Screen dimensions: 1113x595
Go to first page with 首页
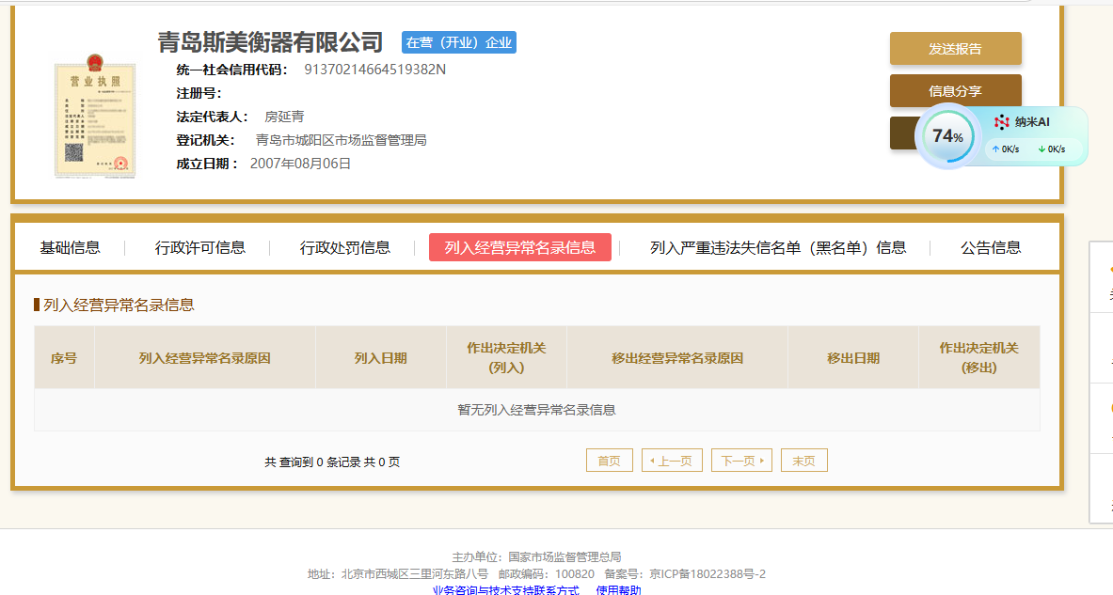point(609,461)
